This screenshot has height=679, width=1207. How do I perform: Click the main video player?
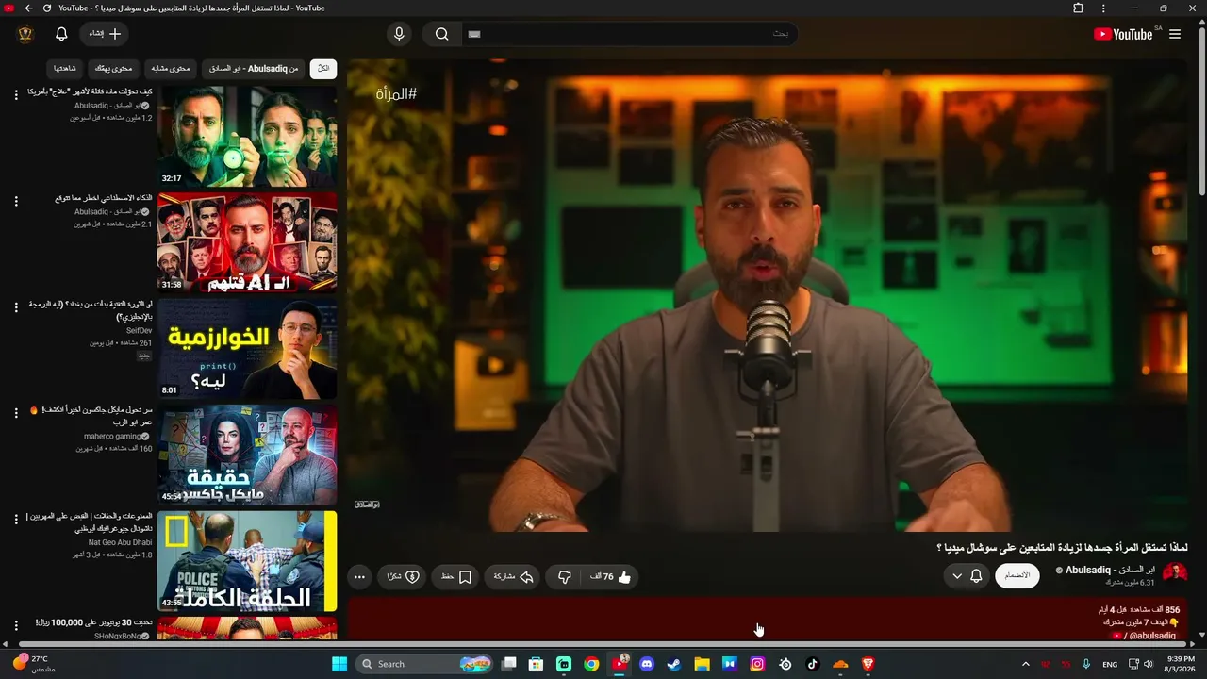pos(768,295)
